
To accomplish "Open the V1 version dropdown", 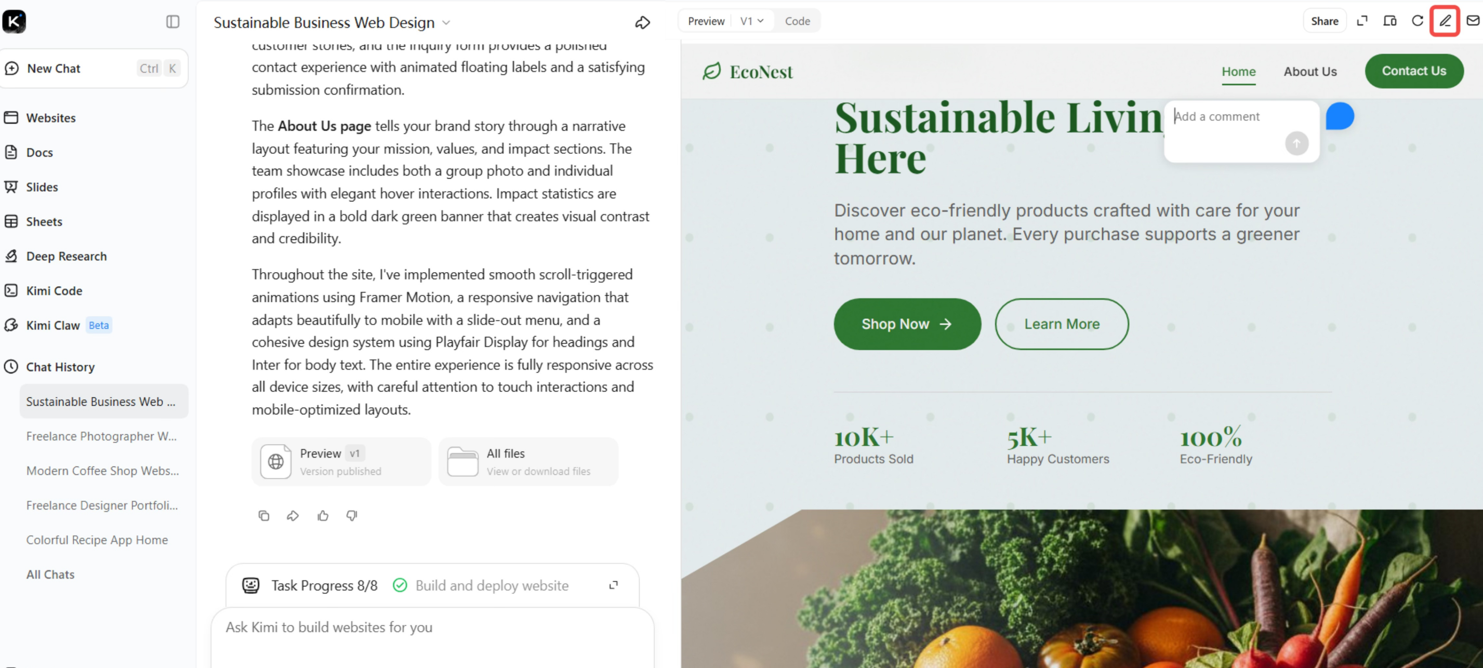I will click(x=752, y=21).
